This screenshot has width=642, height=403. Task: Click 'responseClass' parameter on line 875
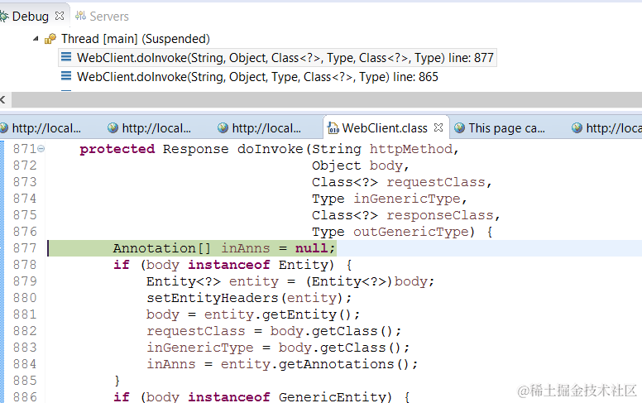pyautogui.click(x=440, y=215)
